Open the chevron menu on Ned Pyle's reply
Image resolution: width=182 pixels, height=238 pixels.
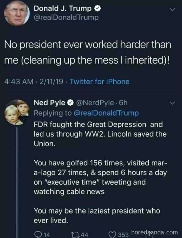[172, 103]
